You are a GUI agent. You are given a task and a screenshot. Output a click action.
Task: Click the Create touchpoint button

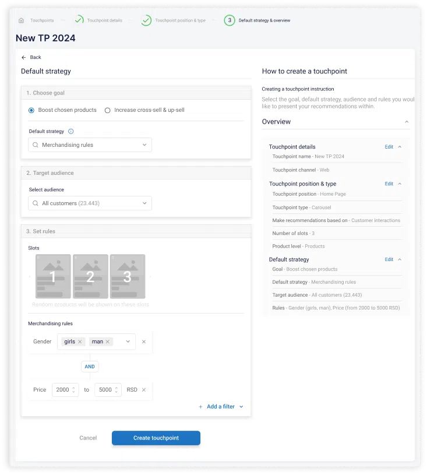(x=156, y=438)
